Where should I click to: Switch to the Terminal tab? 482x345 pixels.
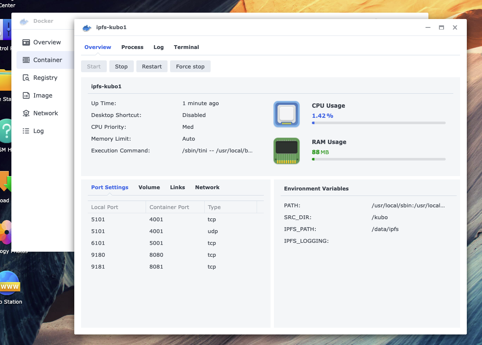pos(186,47)
